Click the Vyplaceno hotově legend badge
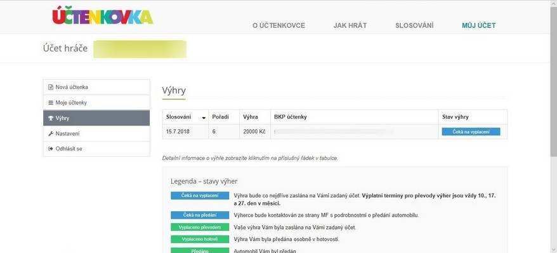 click(200, 239)
